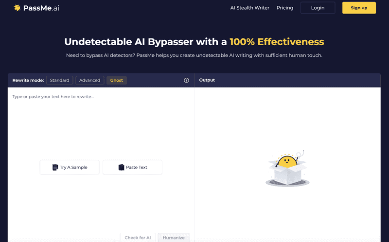Viewport: 389px width, 242px height.
Task: Go to the Pricing page
Action: tap(285, 8)
